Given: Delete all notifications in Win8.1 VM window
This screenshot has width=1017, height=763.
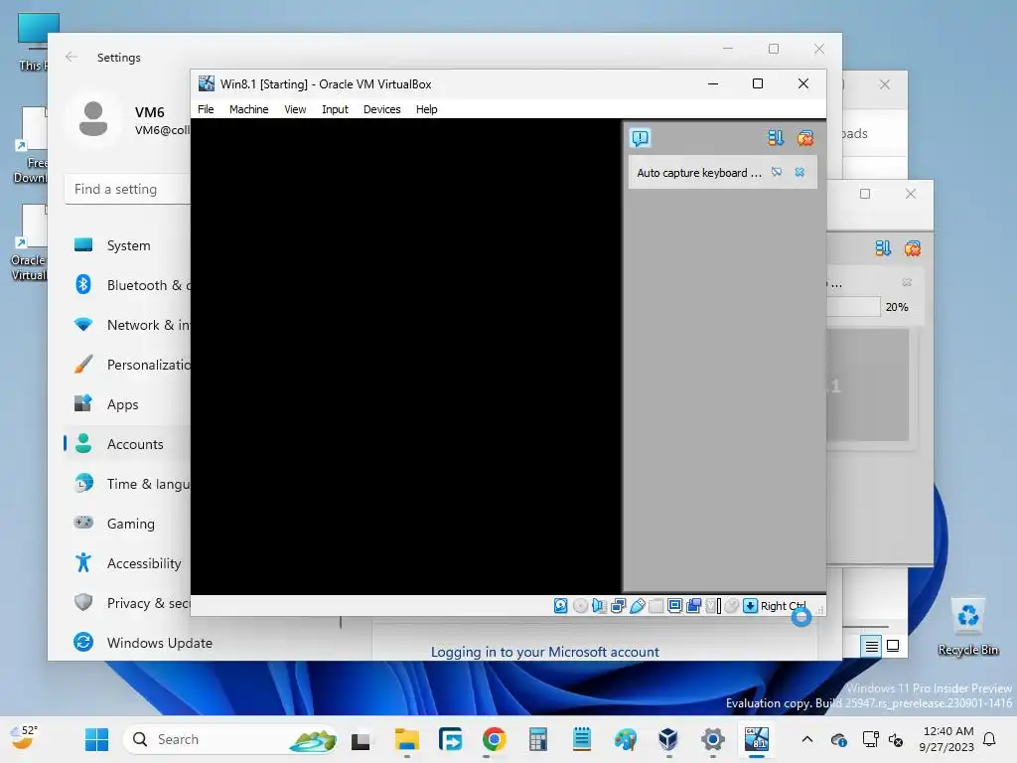Looking at the screenshot, I should [805, 137].
